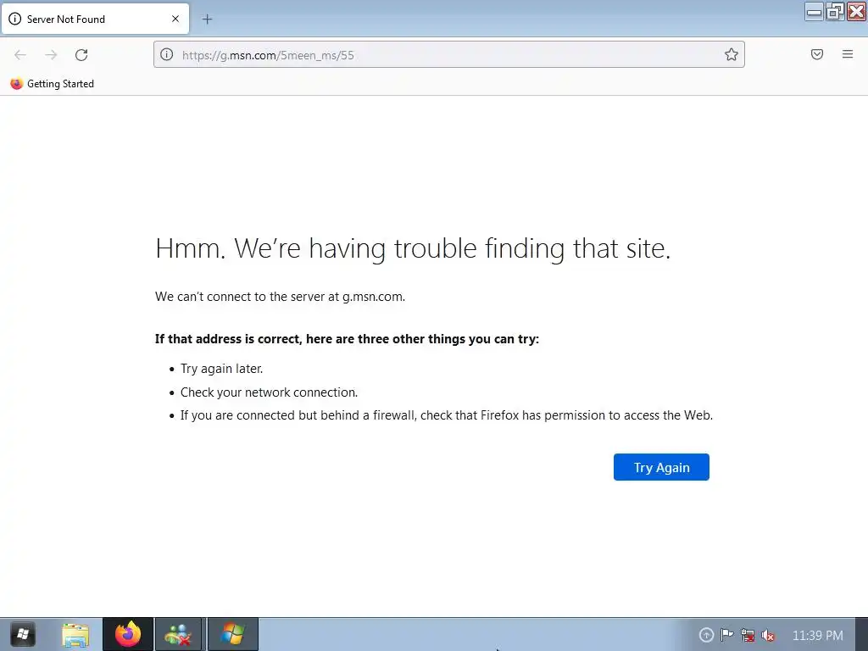The image size is (868, 651).
Task: Close the Server Not Found tab
Action: 175,19
